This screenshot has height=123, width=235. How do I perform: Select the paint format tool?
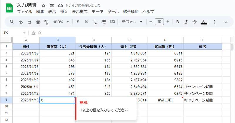pyautogui.click(x=46, y=22)
